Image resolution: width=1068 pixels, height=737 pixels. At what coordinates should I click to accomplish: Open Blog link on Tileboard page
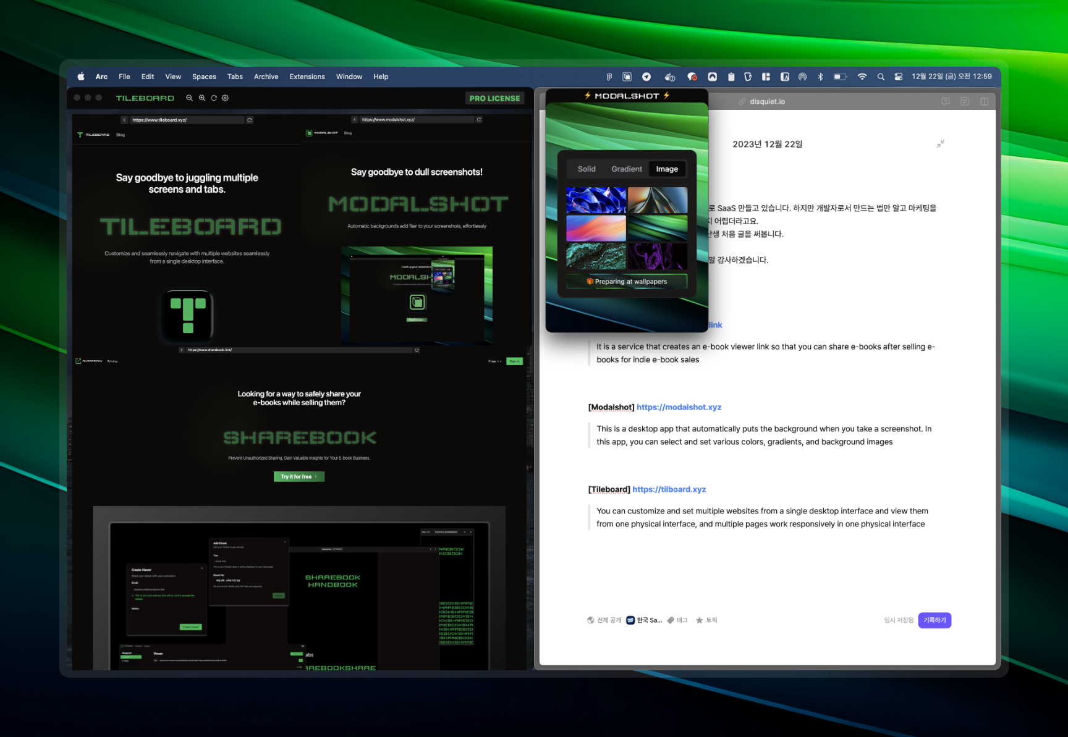pos(121,135)
